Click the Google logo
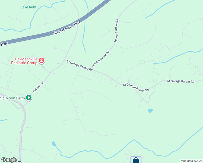 (9, 160)
